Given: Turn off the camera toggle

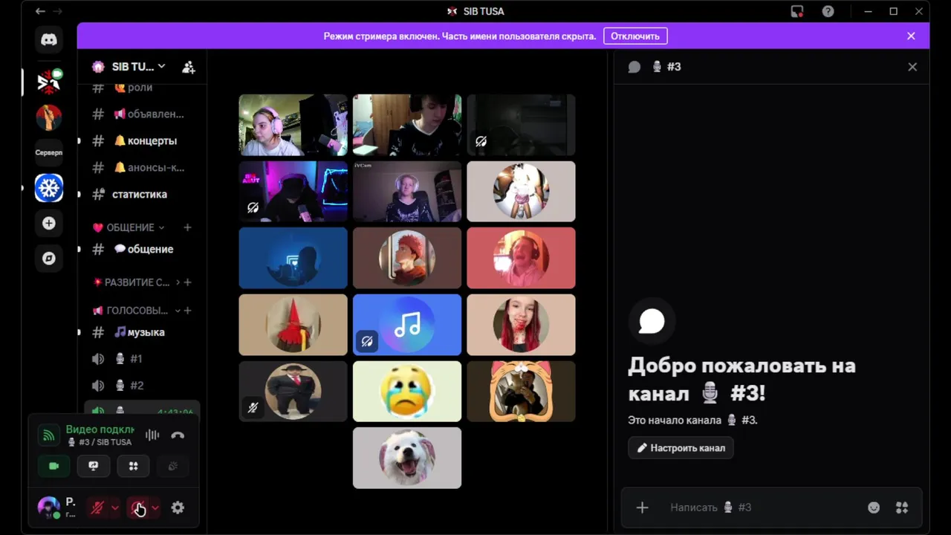Looking at the screenshot, I should 53,466.
